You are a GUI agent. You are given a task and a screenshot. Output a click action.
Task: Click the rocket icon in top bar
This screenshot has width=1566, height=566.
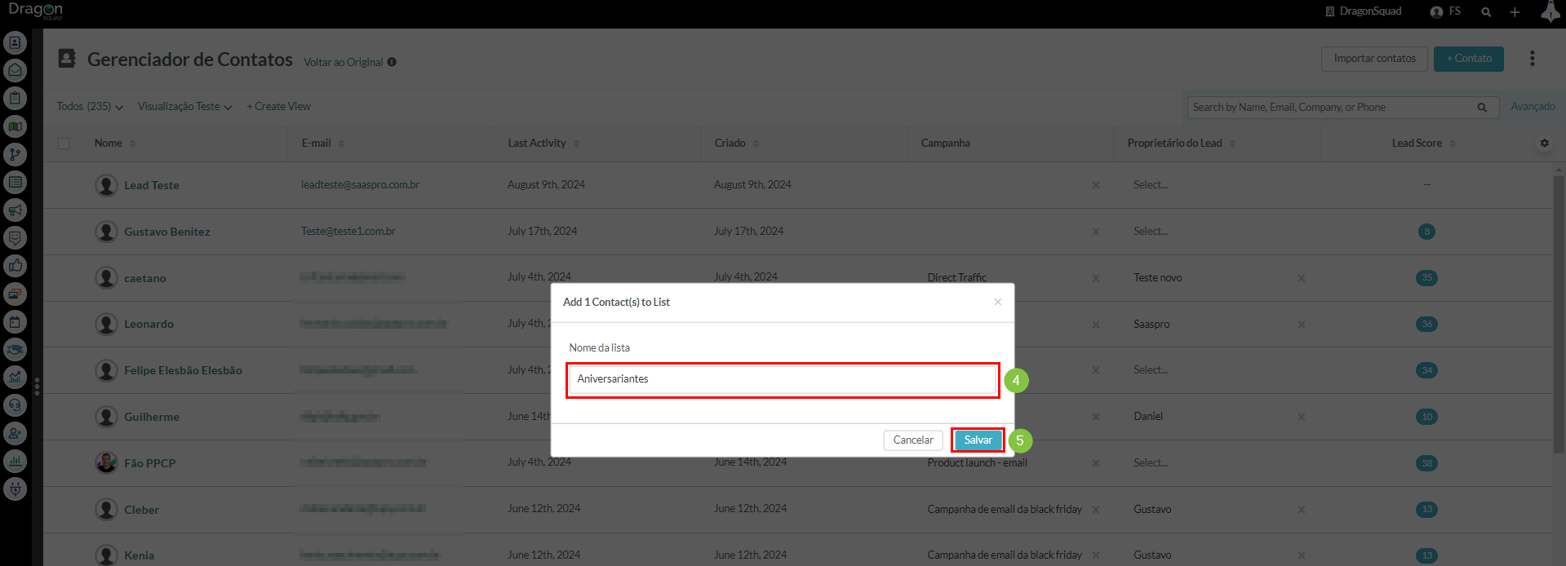(1550, 12)
